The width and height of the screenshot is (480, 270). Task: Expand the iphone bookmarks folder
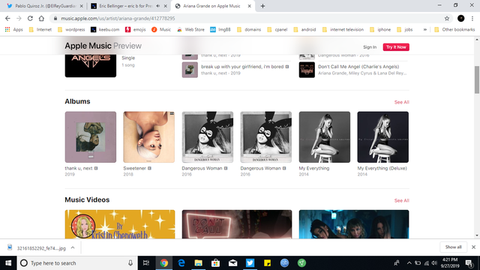point(380,29)
